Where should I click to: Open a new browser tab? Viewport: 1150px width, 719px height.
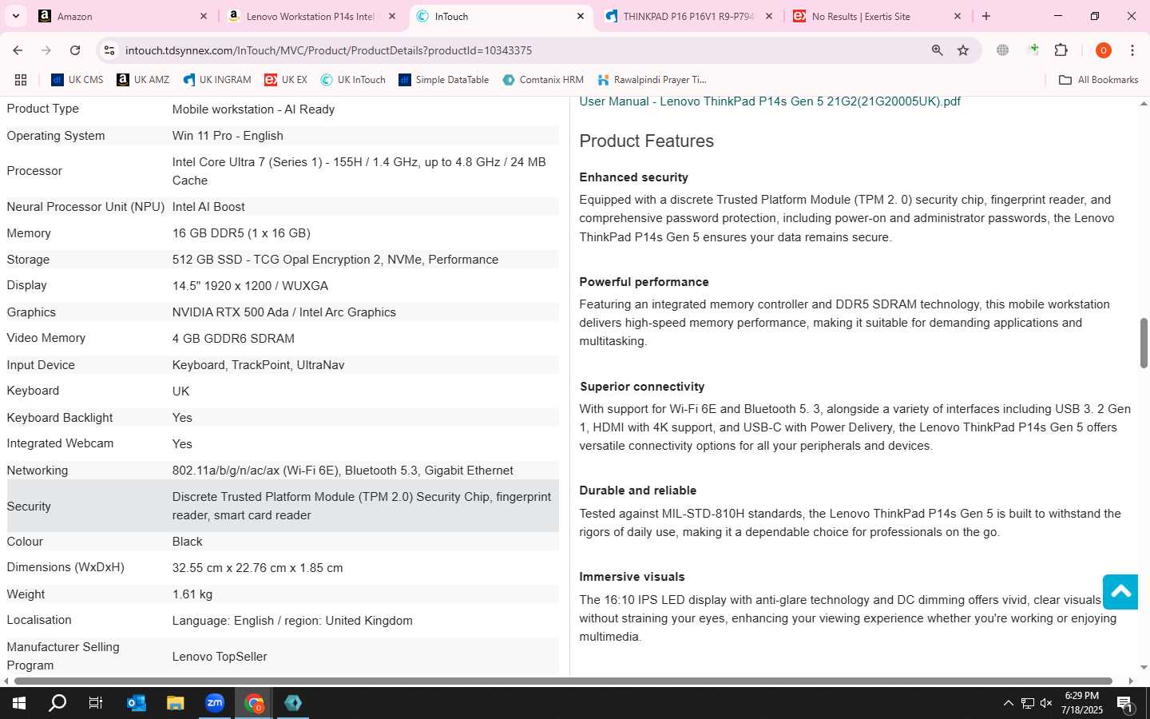click(x=986, y=16)
